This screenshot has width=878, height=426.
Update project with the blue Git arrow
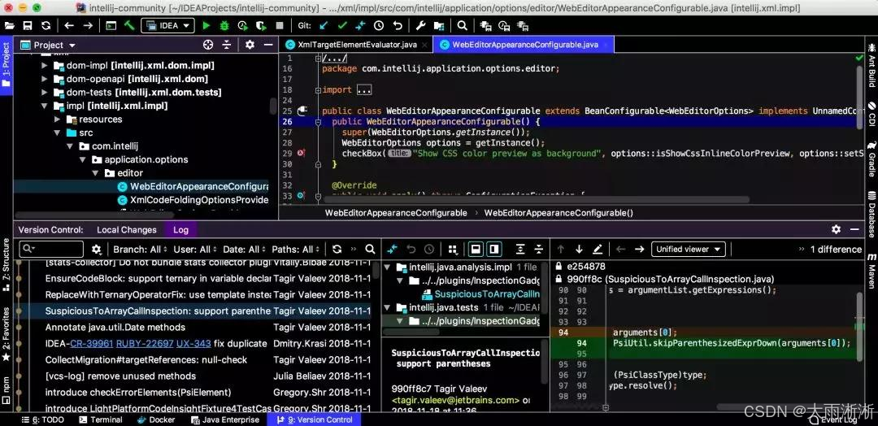coord(324,26)
